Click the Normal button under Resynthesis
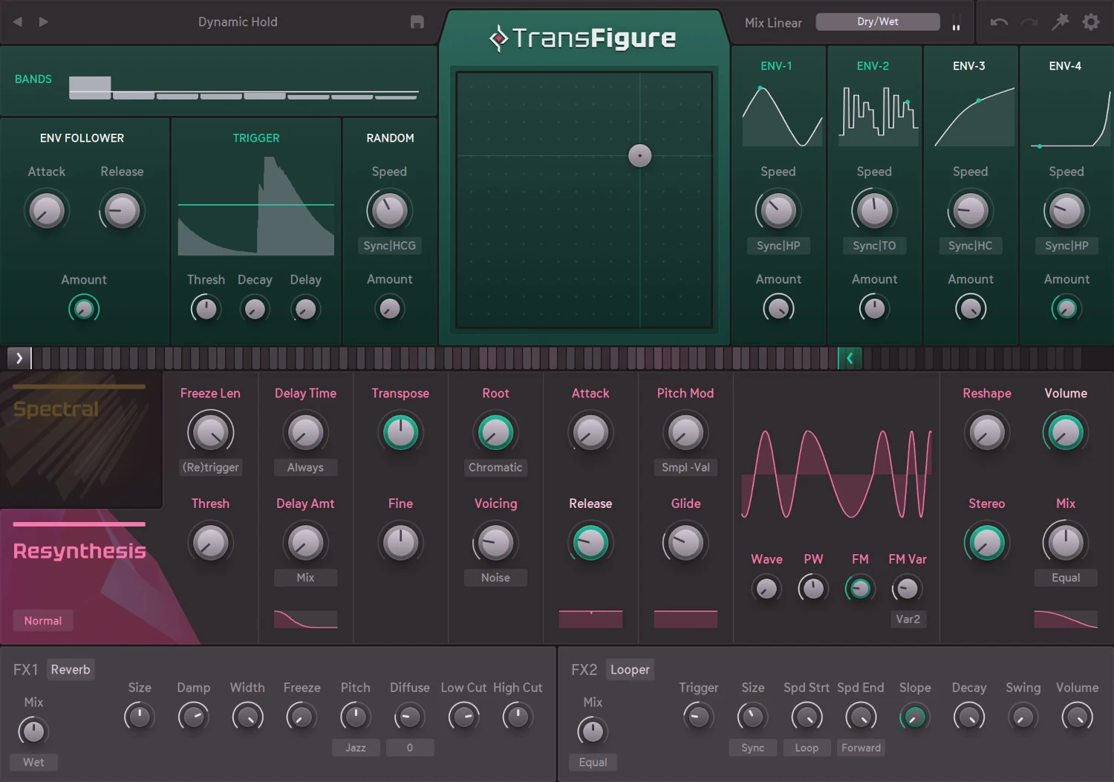Image resolution: width=1114 pixels, height=782 pixels. click(x=43, y=620)
